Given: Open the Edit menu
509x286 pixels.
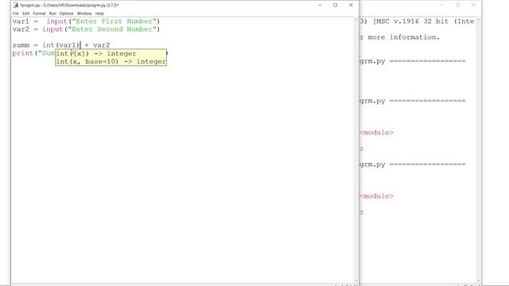Looking at the screenshot, I should click(x=26, y=14).
